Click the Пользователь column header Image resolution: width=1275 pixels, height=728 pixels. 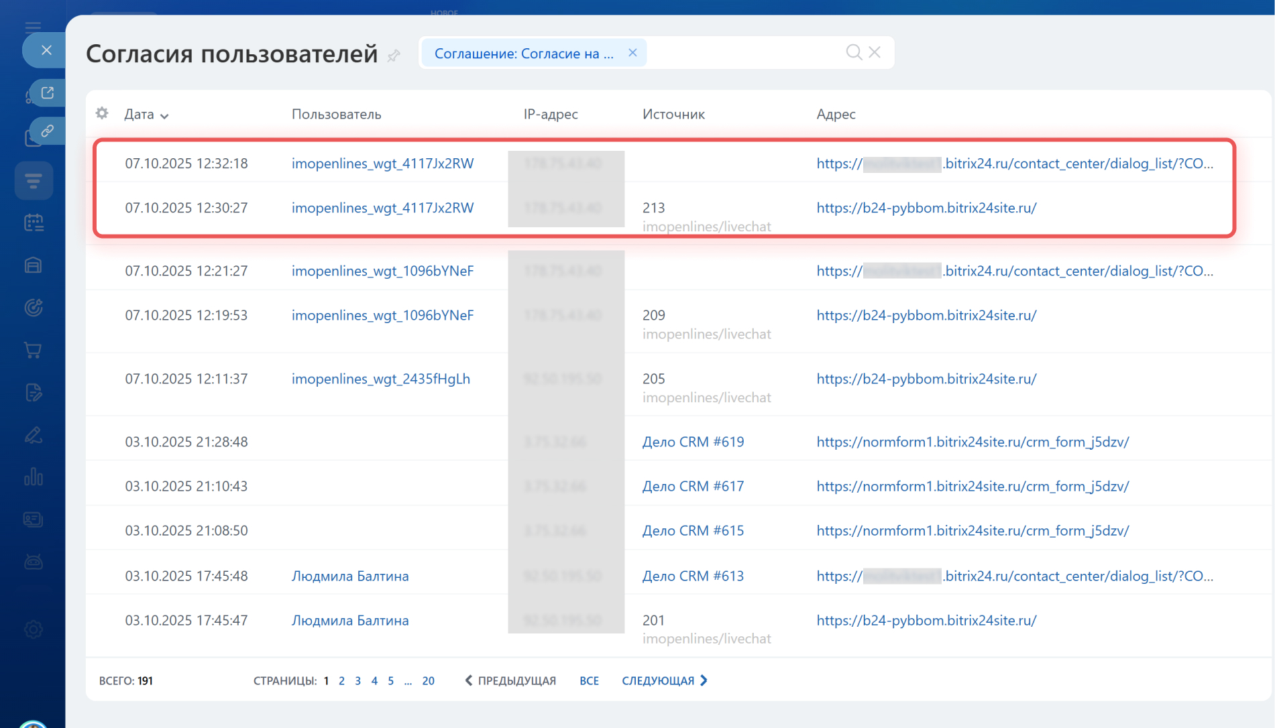(336, 115)
